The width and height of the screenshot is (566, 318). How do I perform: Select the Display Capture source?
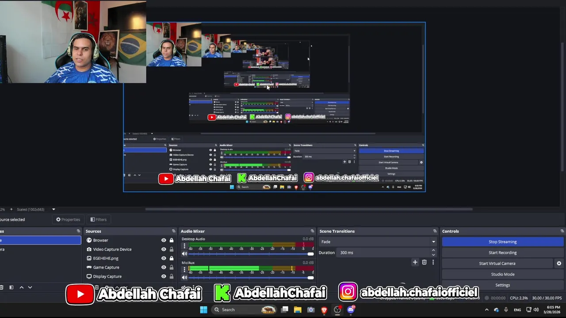pos(130,276)
